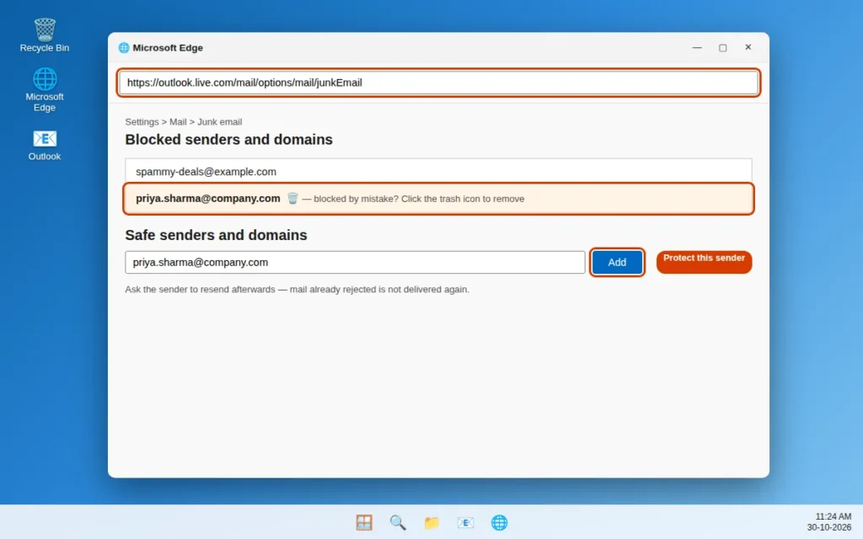Click the Add button for safe senders

click(617, 263)
